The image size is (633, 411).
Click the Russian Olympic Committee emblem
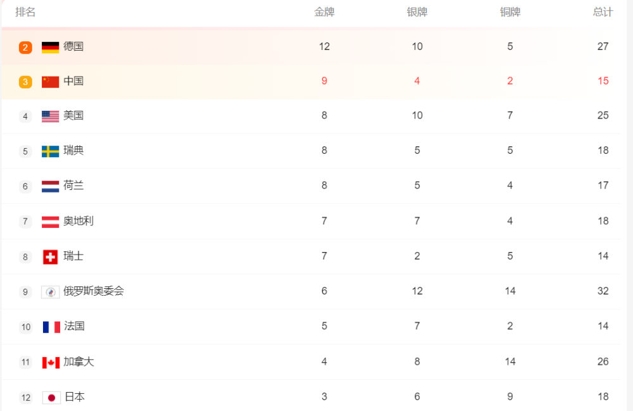(51, 292)
